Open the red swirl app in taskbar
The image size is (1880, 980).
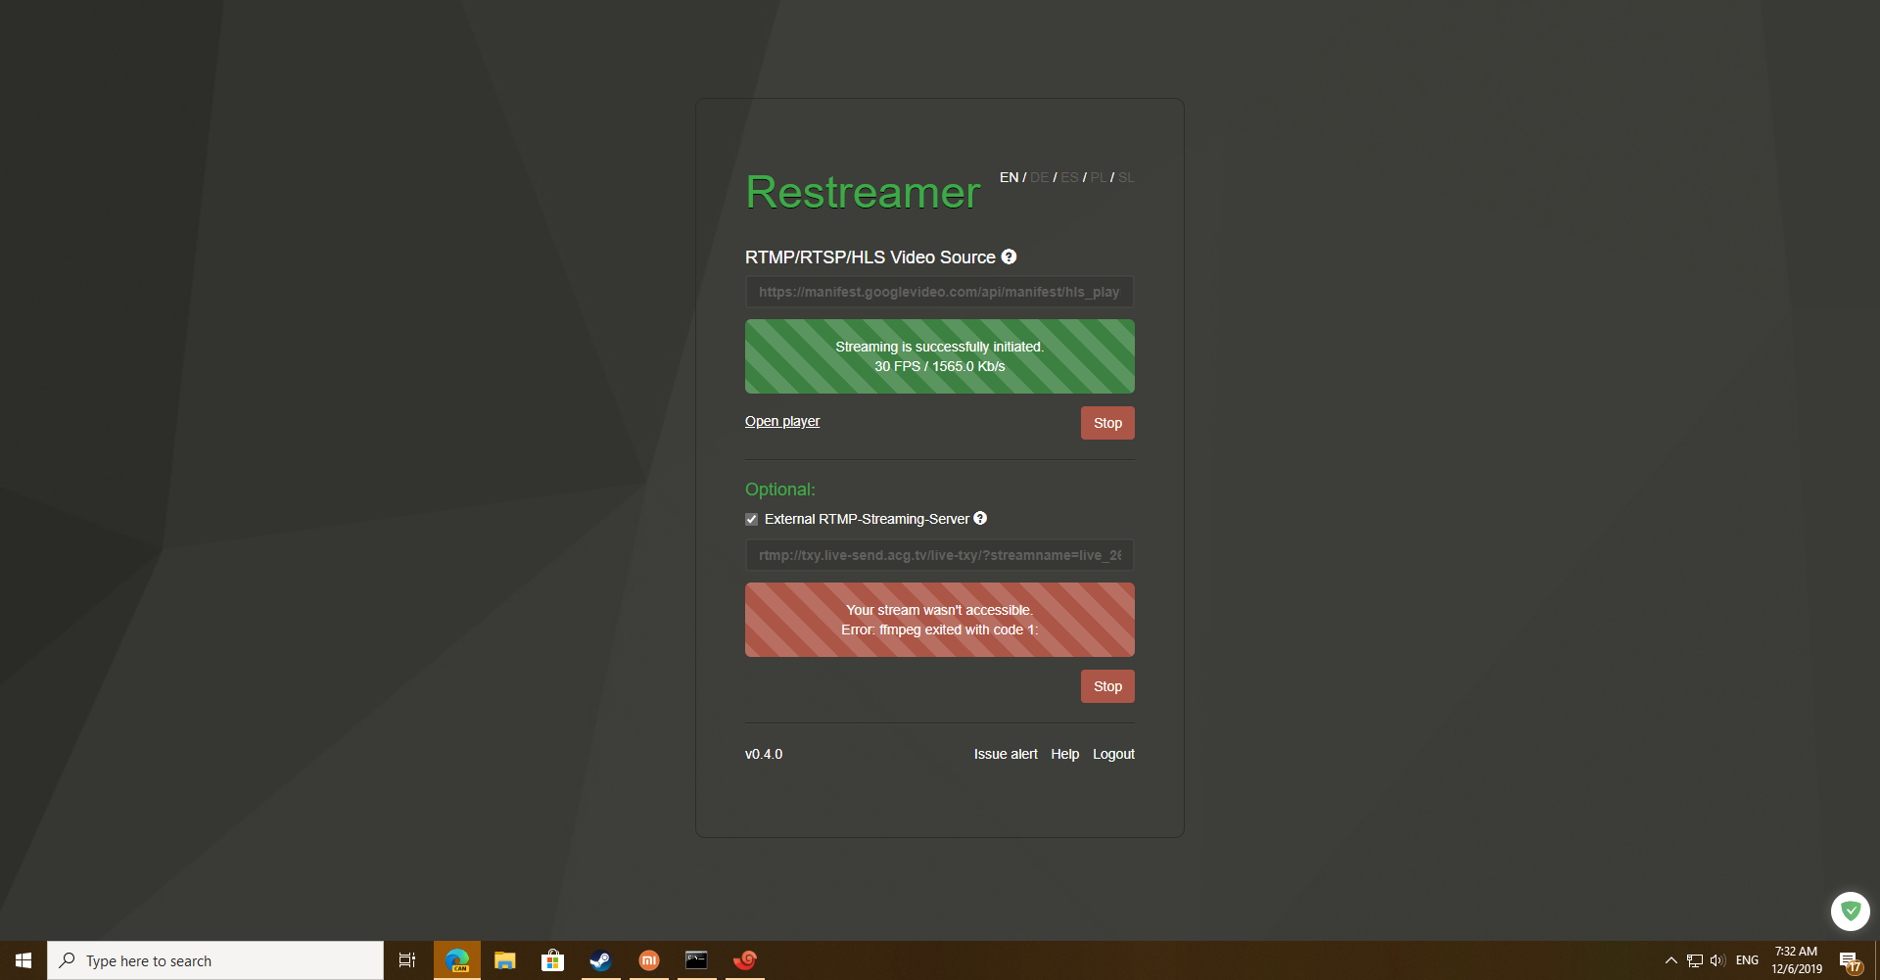[x=744, y=960]
